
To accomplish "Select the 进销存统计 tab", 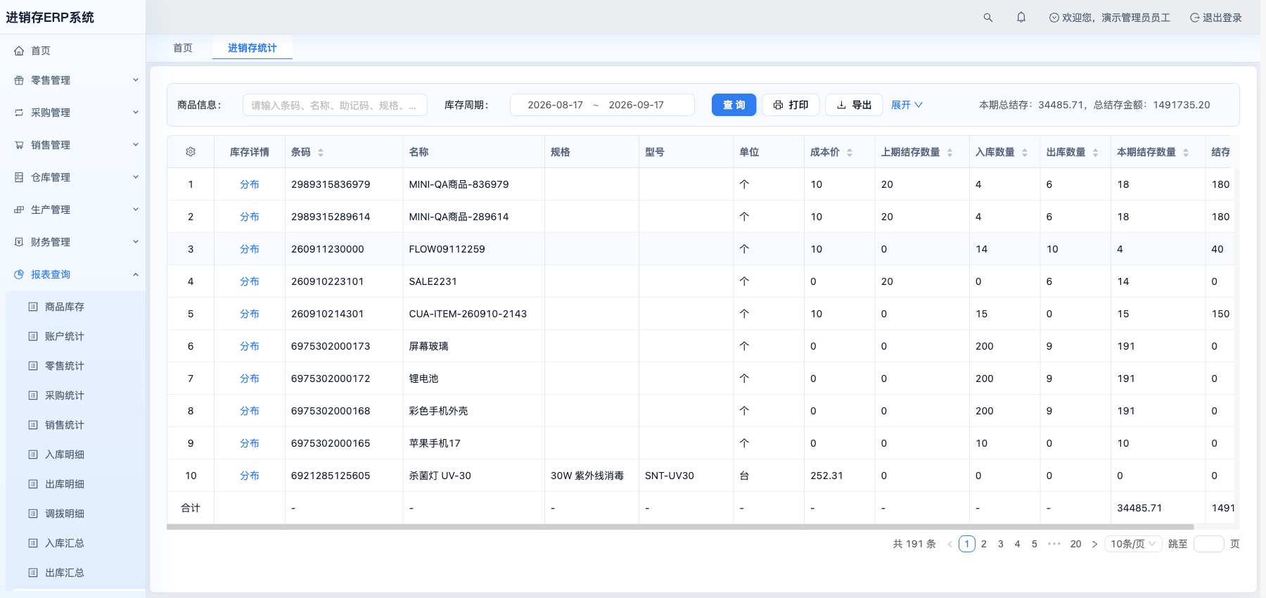I will pos(252,48).
